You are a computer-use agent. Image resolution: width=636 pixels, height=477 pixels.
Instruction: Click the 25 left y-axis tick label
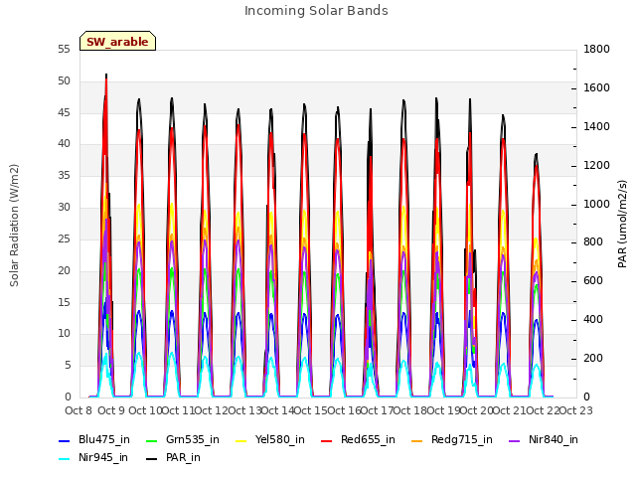pos(64,238)
